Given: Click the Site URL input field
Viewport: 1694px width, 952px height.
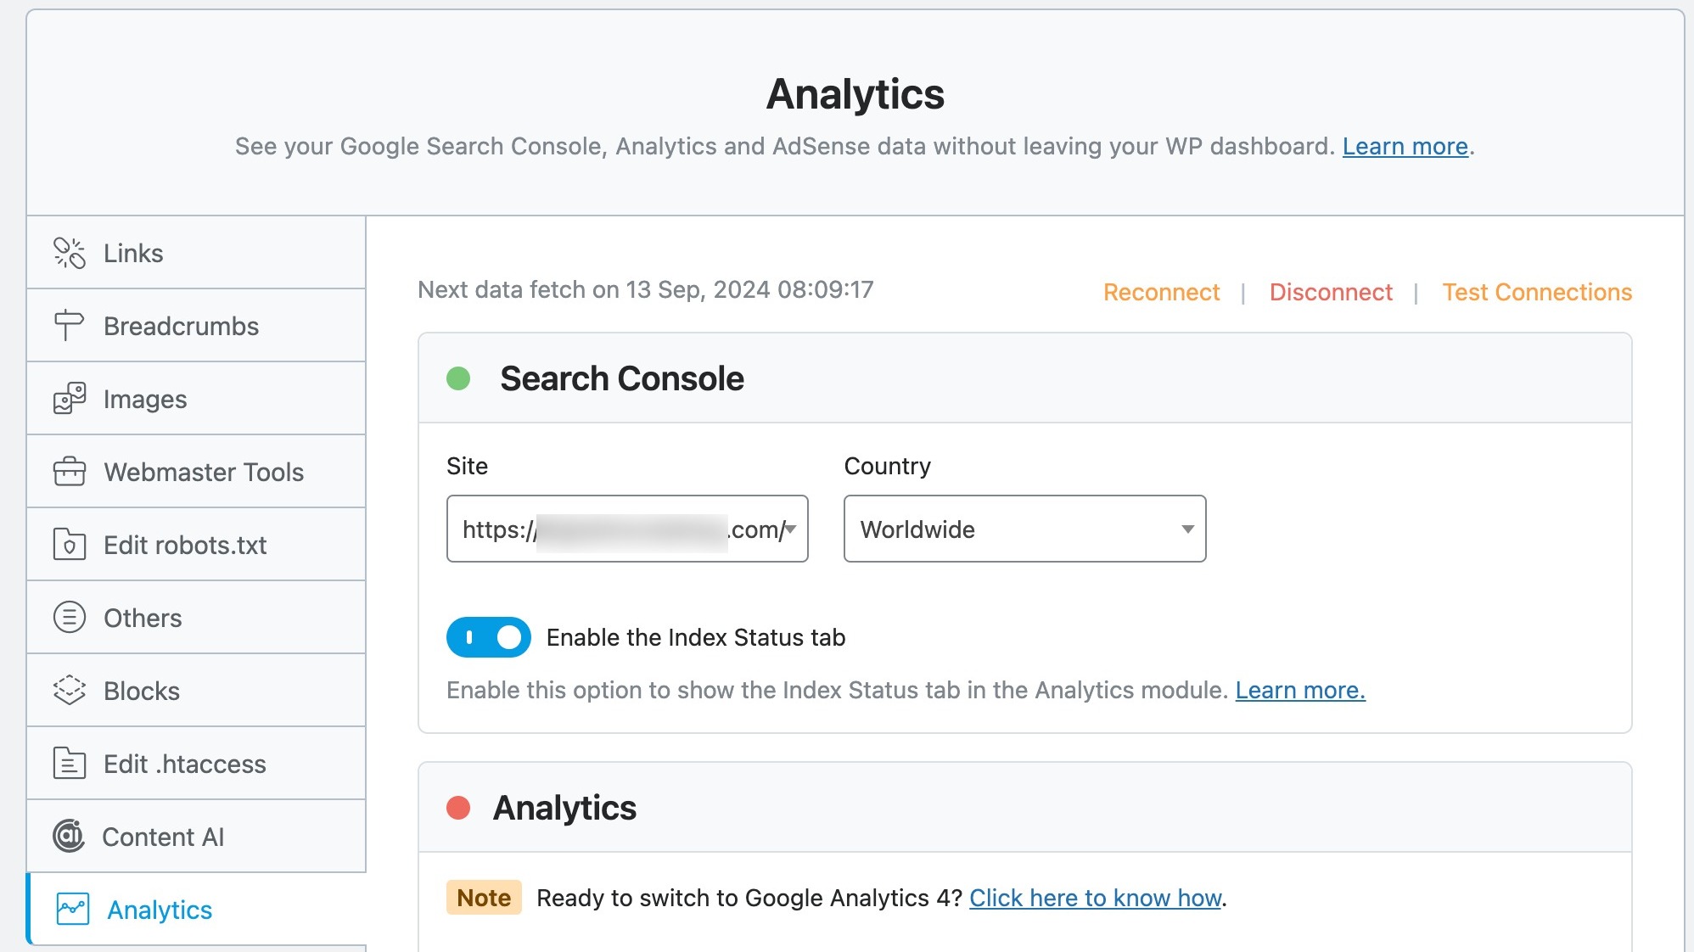Looking at the screenshot, I should pos(627,529).
